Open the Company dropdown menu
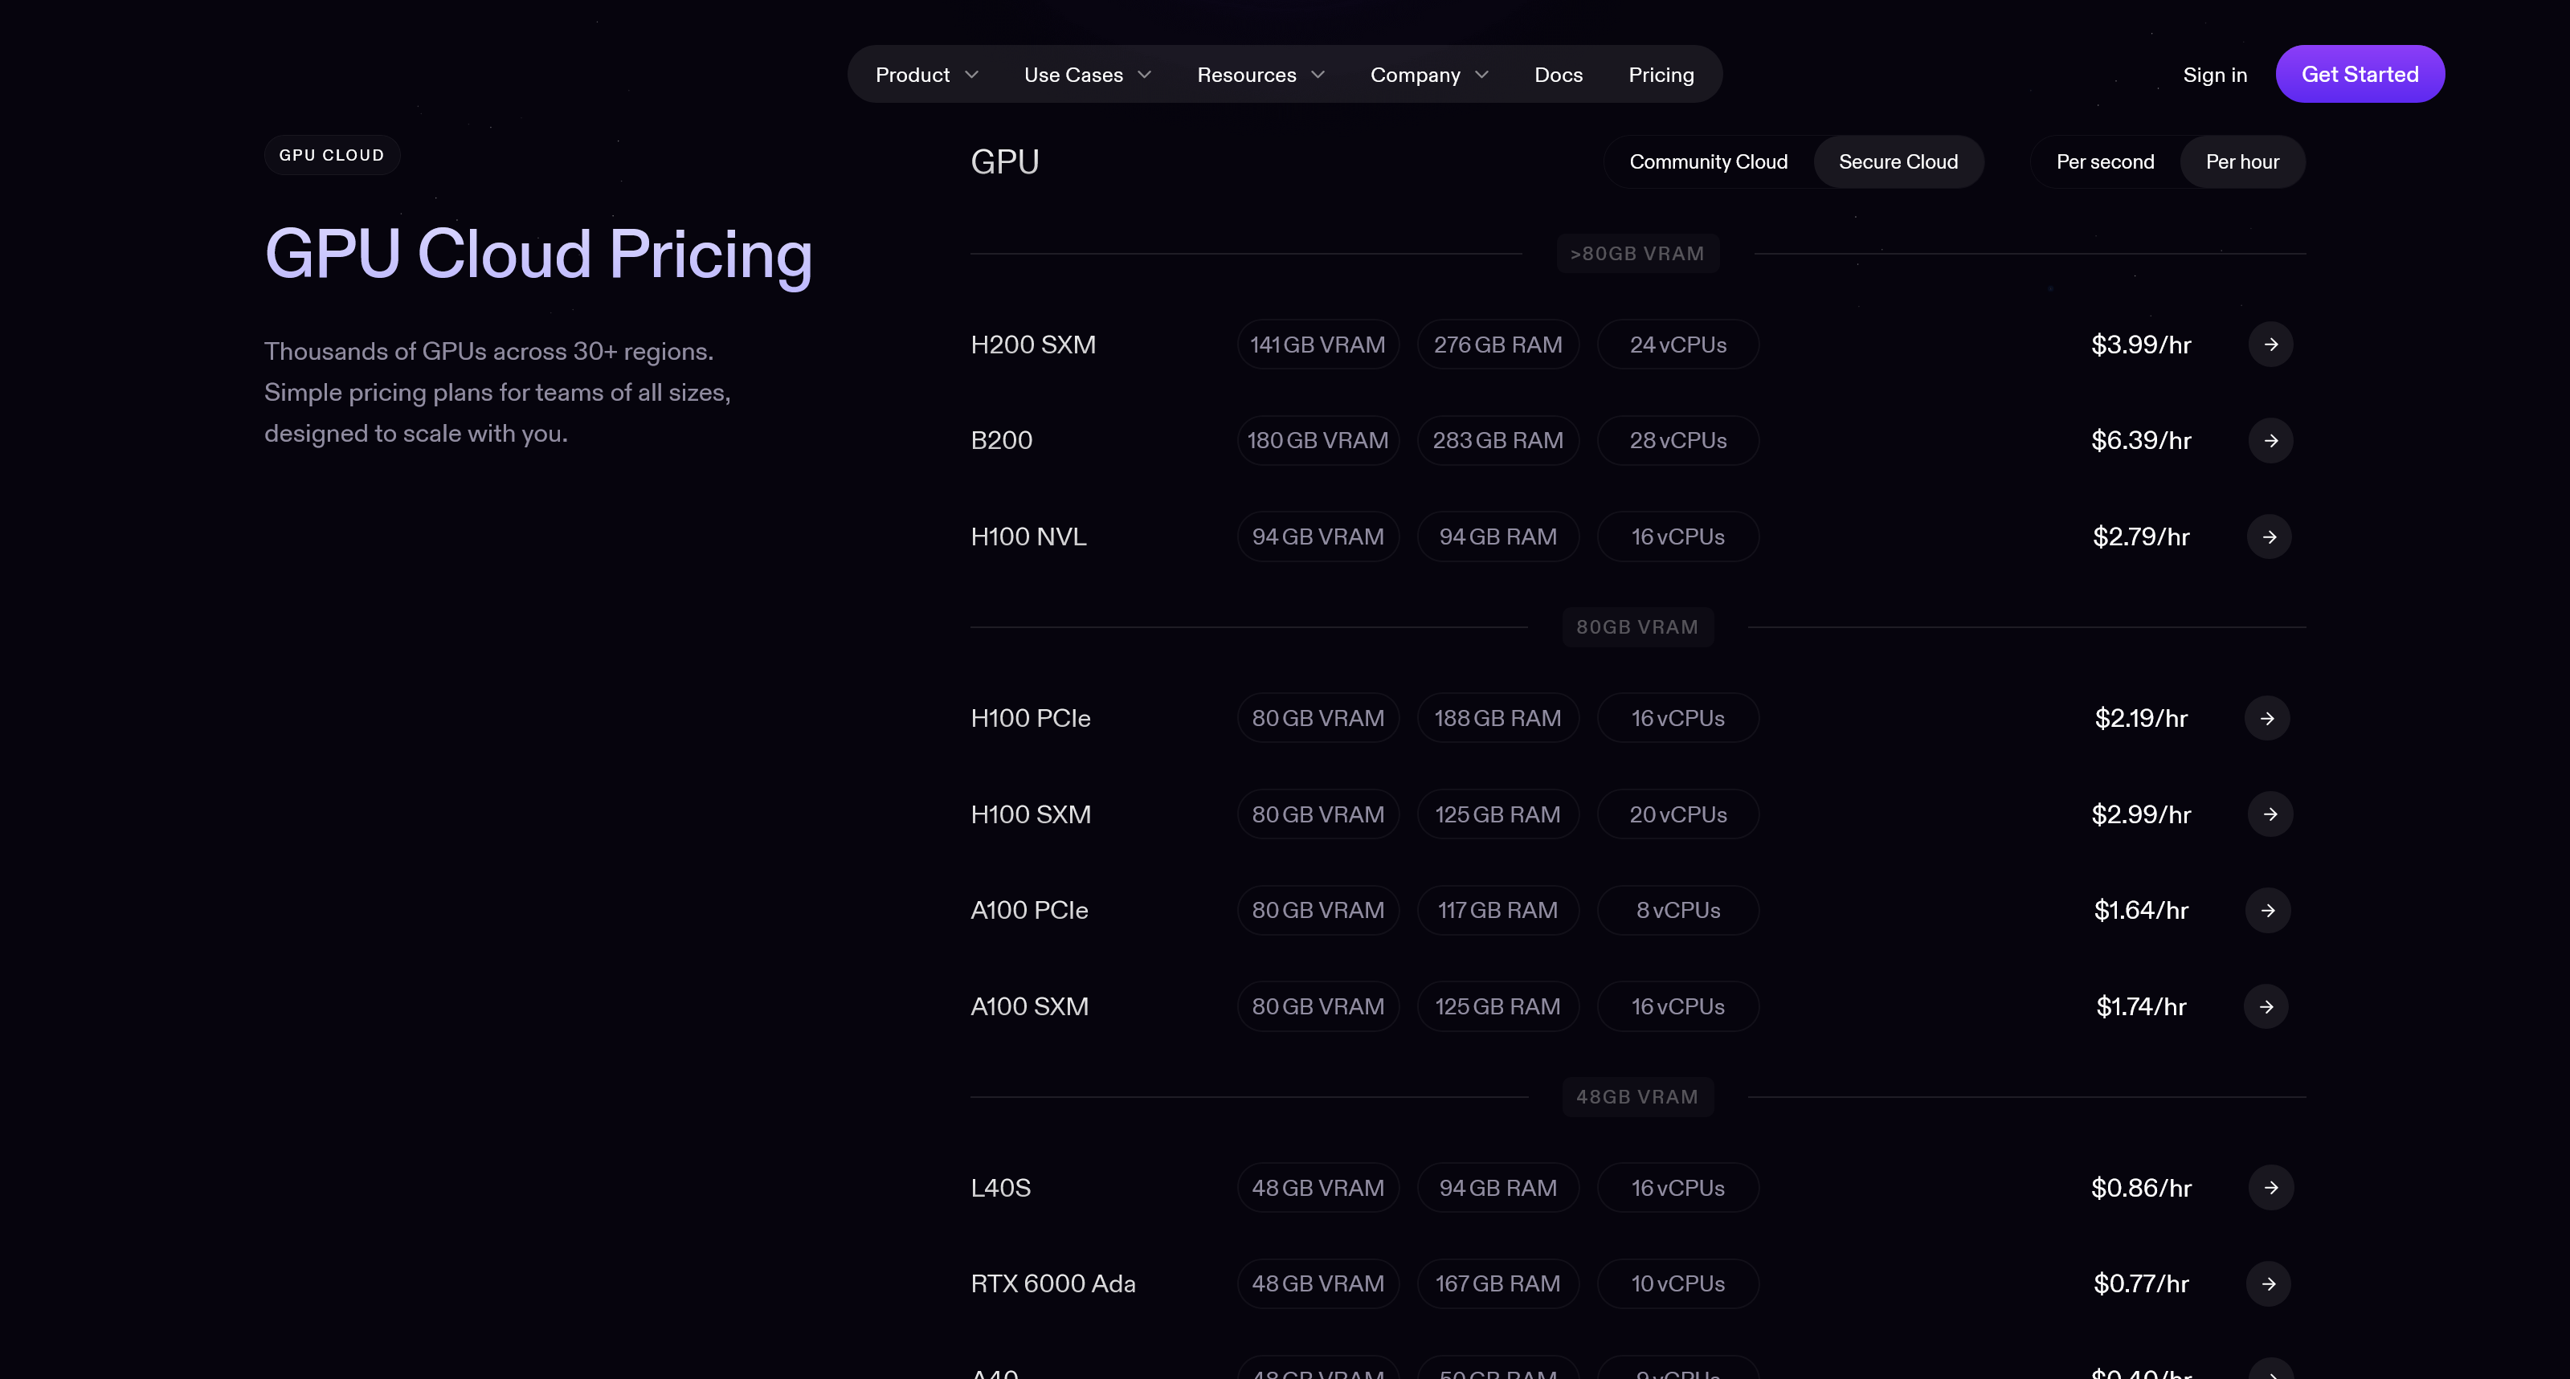Image resolution: width=2570 pixels, height=1379 pixels. (x=1428, y=75)
